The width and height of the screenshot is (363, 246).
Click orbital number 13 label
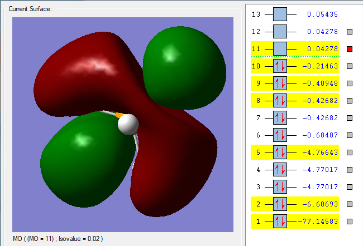click(256, 14)
